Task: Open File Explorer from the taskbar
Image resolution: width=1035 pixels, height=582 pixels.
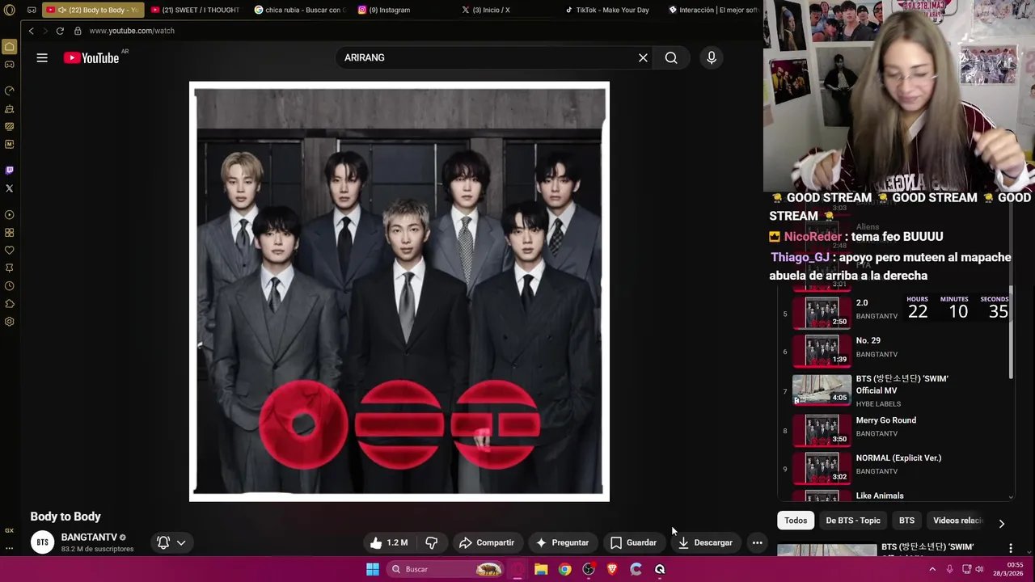Action: [541, 569]
